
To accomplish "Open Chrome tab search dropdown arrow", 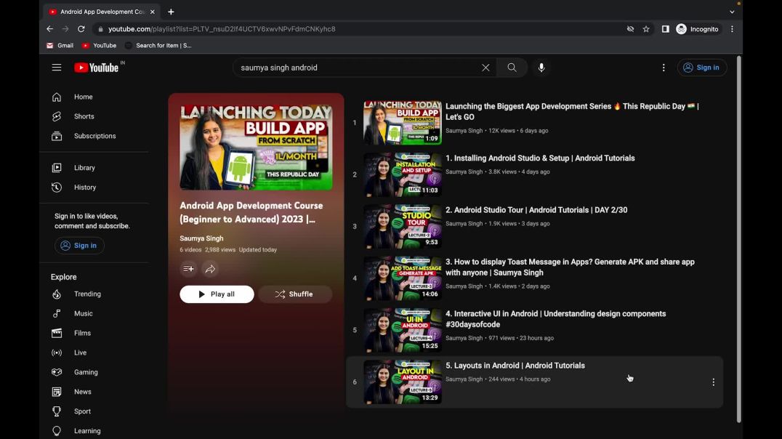I will point(732,12).
